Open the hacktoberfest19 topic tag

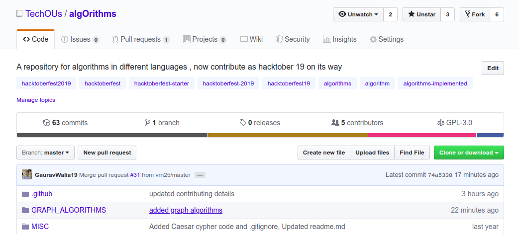pos(289,83)
